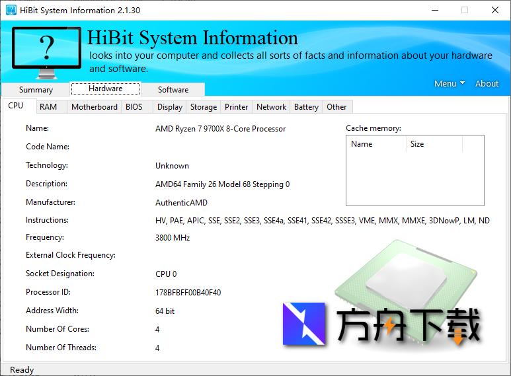
Task: Select the Hardware tab
Action: pos(106,89)
